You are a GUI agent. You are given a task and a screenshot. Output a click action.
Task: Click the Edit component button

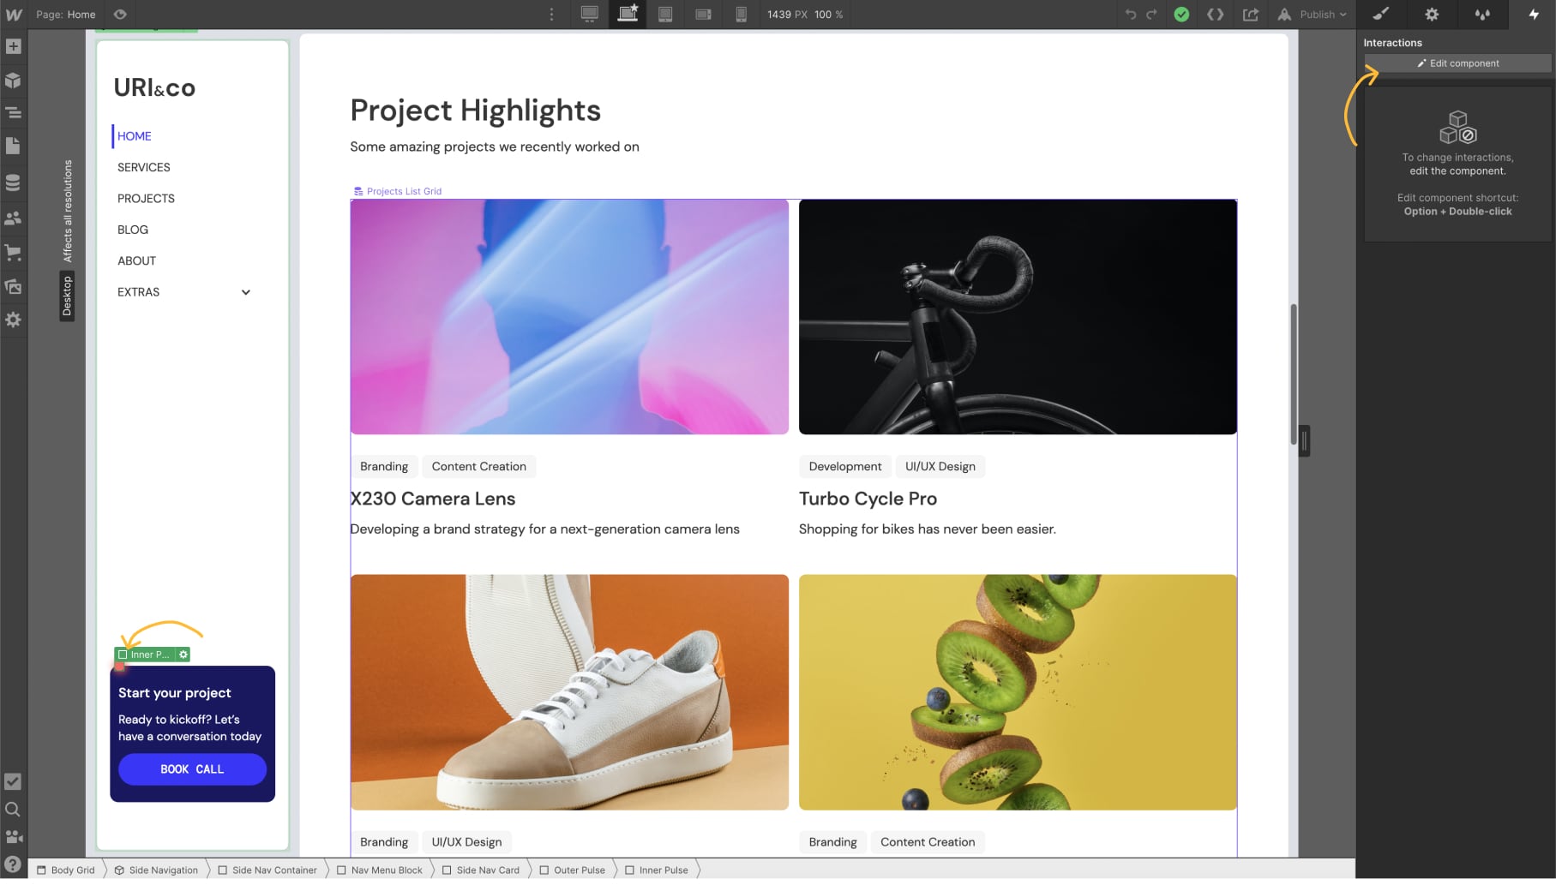[1457, 63]
